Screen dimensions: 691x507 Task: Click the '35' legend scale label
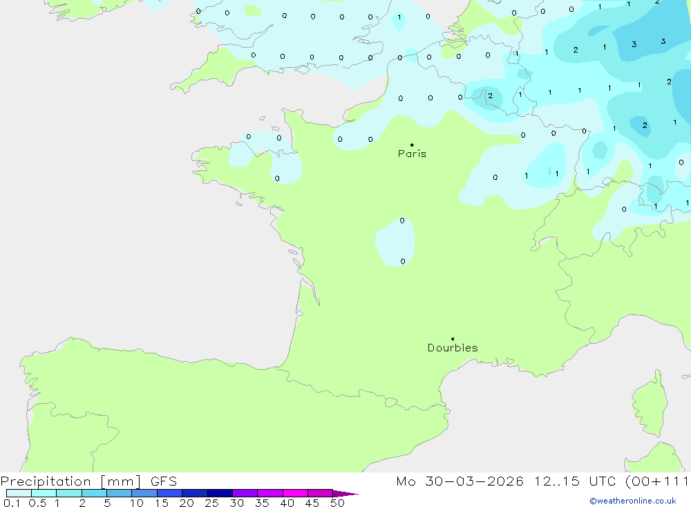262,503
